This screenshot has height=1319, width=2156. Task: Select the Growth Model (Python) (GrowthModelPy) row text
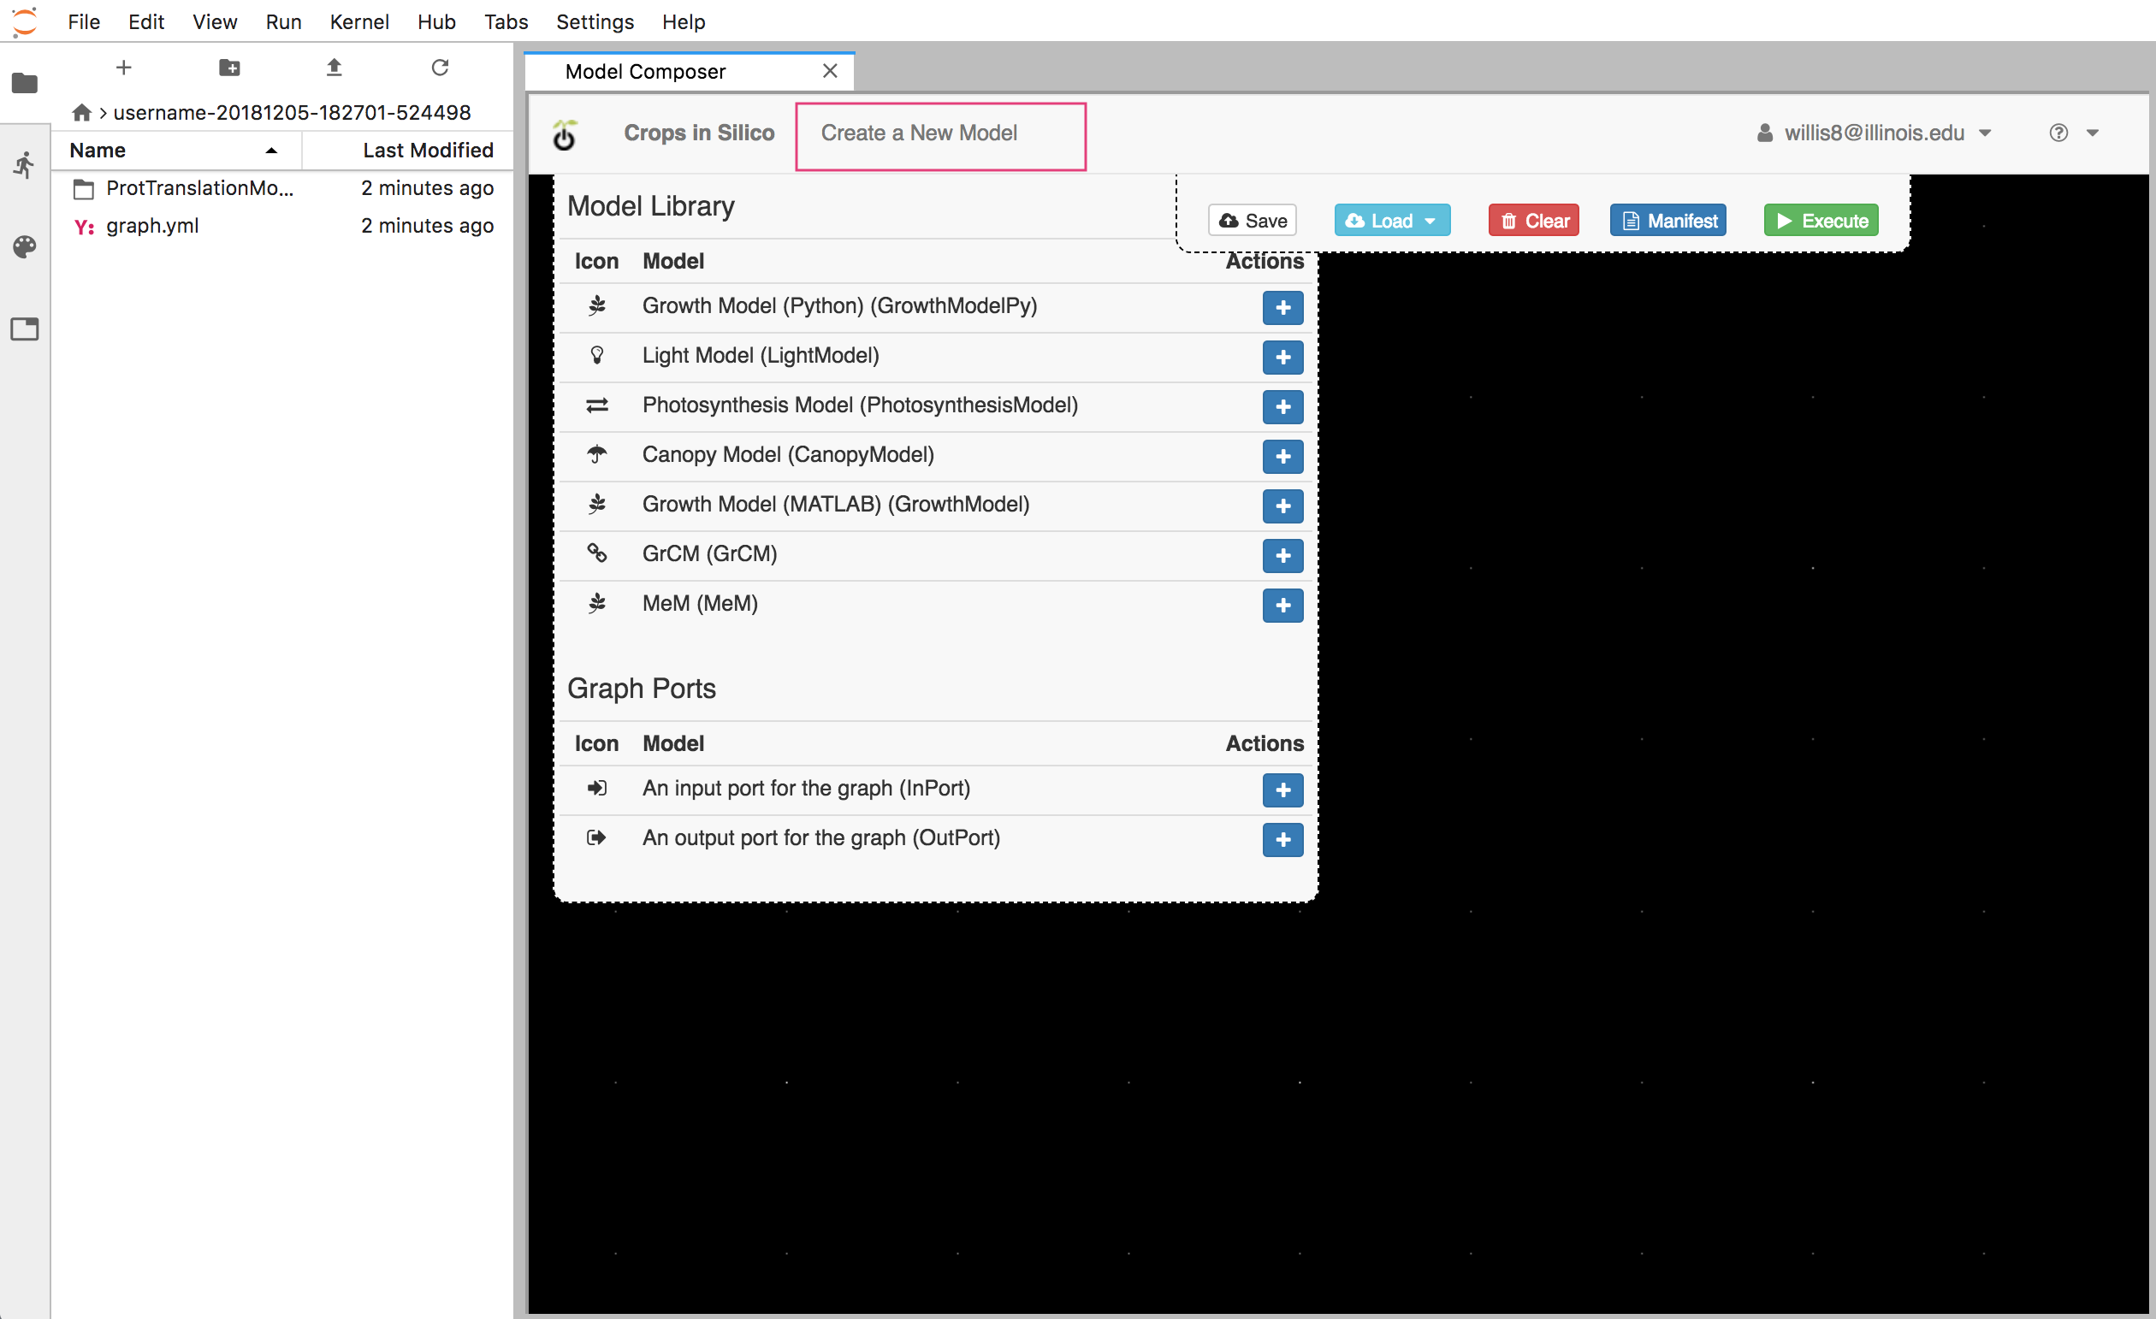click(x=839, y=305)
